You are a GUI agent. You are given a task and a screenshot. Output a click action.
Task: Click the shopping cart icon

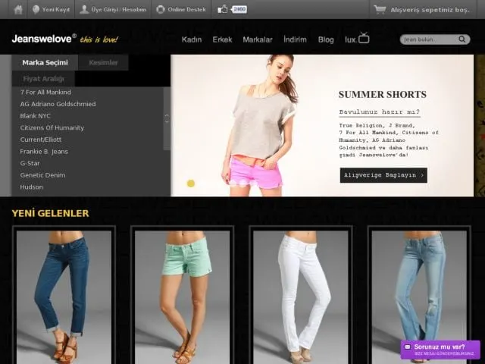[x=380, y=10]
